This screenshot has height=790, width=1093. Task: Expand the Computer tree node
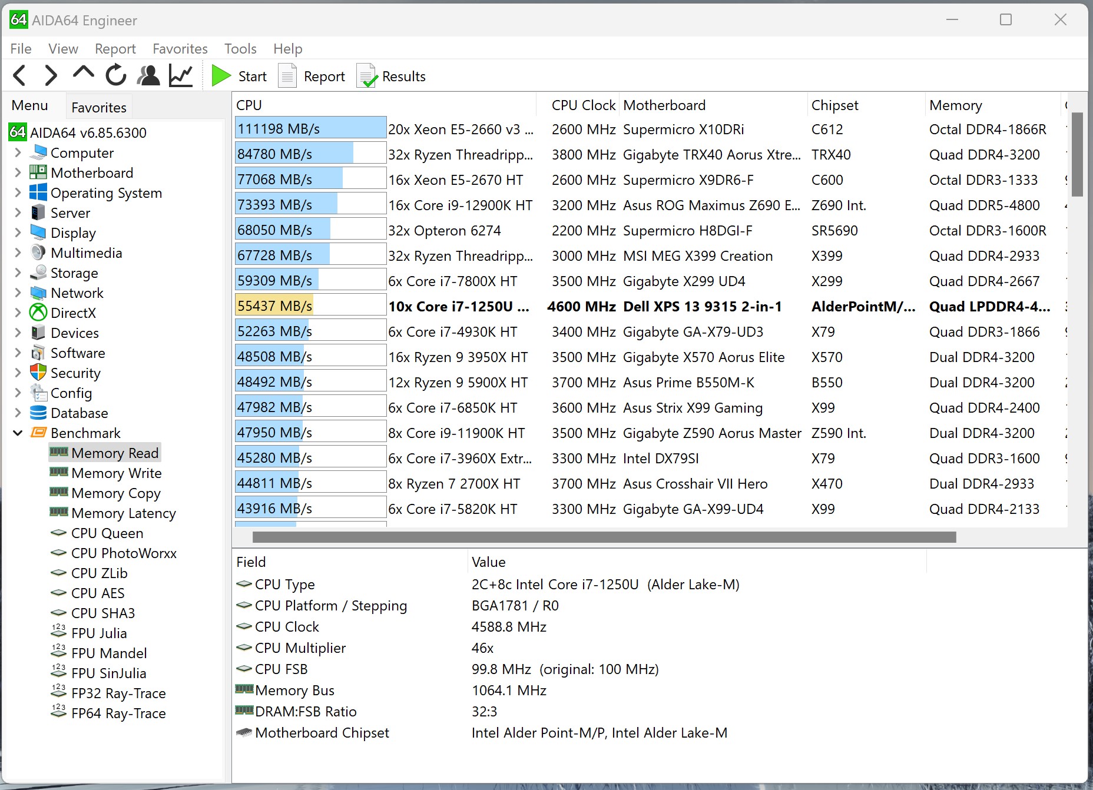tap(18, 152)
